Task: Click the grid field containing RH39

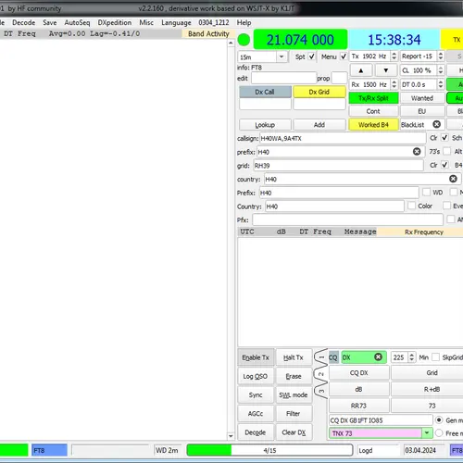Action: coord(338,166)
